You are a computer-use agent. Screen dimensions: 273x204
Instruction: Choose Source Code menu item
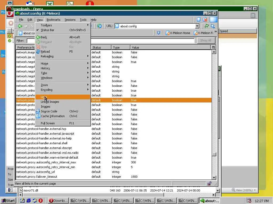[x=63, y=111]
